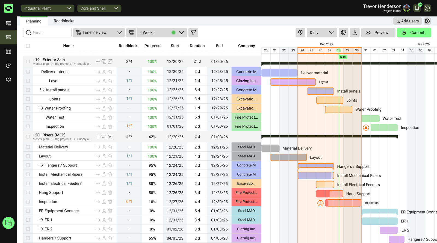Open the chat bubble button at bottom-left

[8, 223]
